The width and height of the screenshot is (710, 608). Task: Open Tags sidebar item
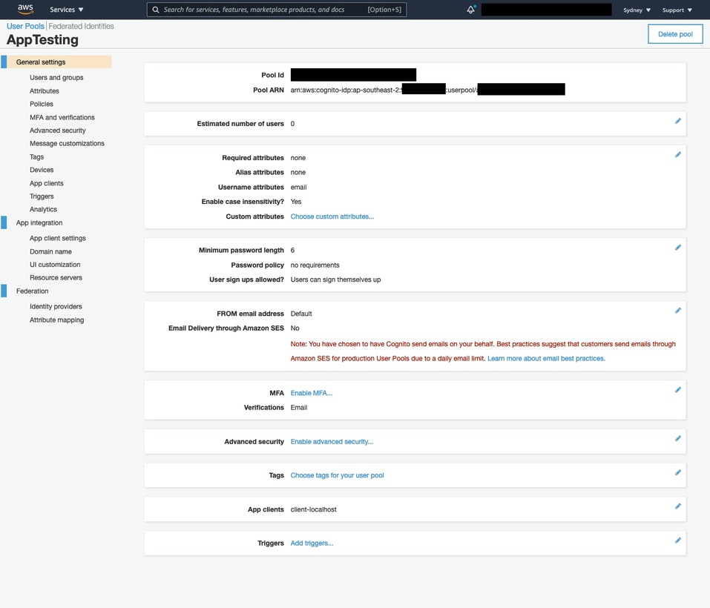[36, 157]
